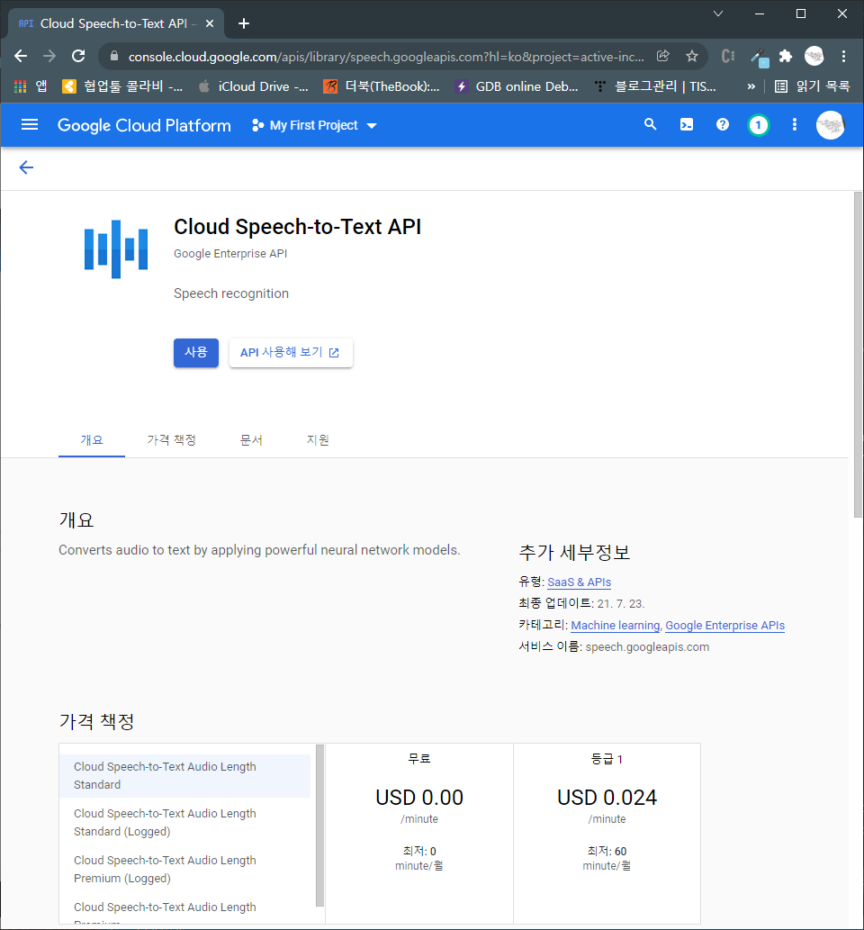Click the browser back arrow
The height and width of the screenshot is (930, 864).
(21, 57)
